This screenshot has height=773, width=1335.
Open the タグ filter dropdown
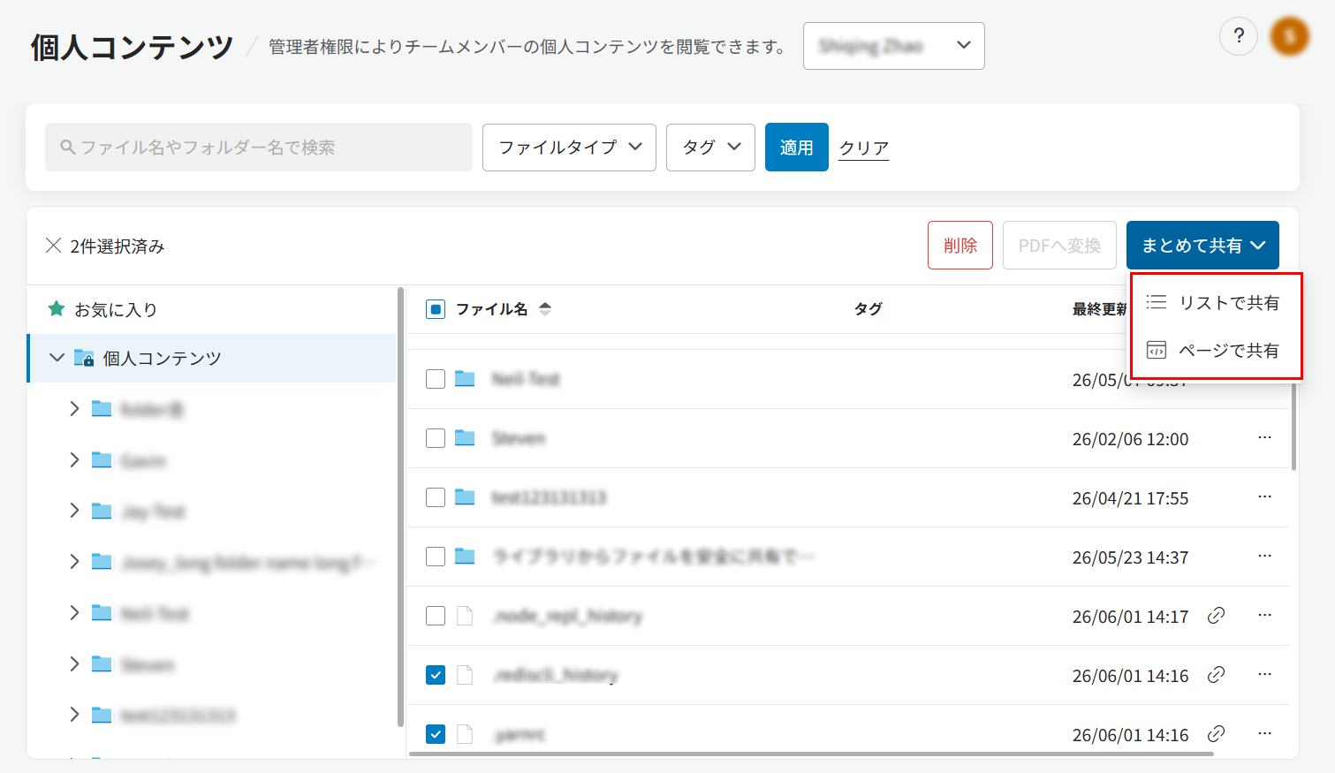[x=710, y=148]
